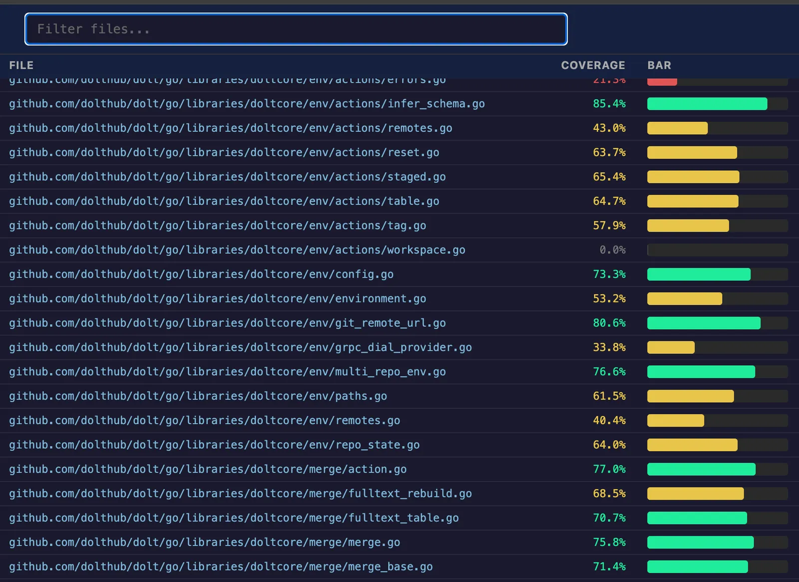This screenshot has height=582, width=799.
Task: Select the reset.go file row
Action: tap(224, 153)
